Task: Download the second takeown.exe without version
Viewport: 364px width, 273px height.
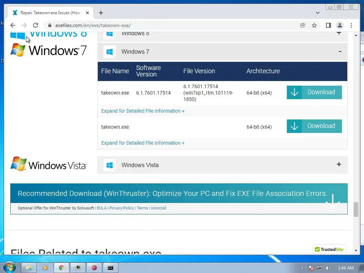Action: click(x=314, y=126)
